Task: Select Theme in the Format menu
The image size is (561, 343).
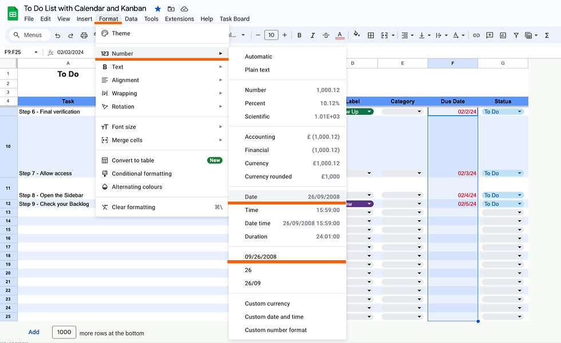Action: point(162,33)
